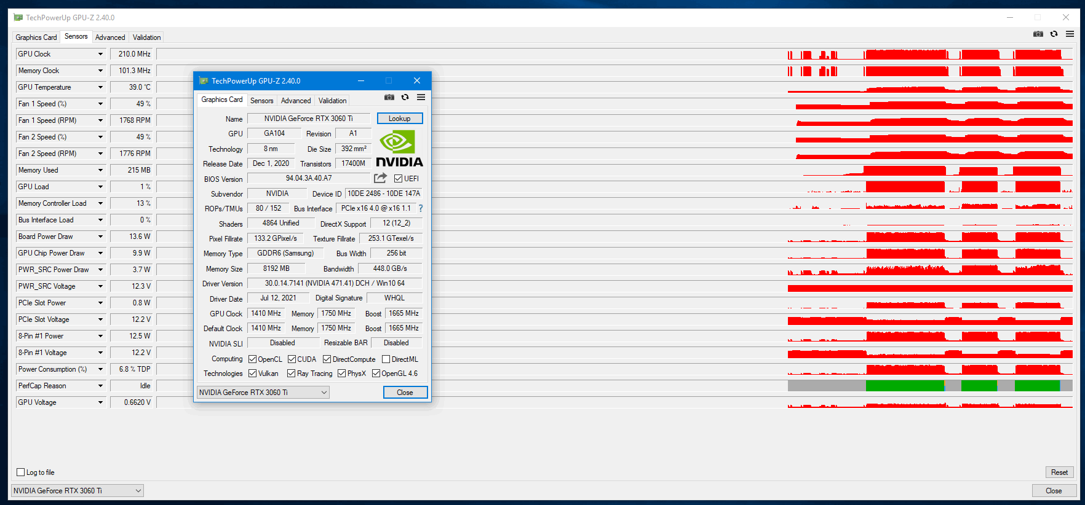
Task: Click GPU-Z app icon in front dialog title
Action: (204, 80)
